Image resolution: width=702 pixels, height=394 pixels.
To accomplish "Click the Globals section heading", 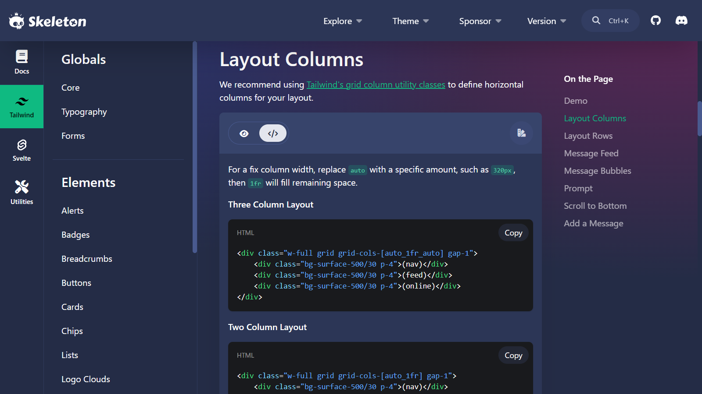I will point(83,60).
